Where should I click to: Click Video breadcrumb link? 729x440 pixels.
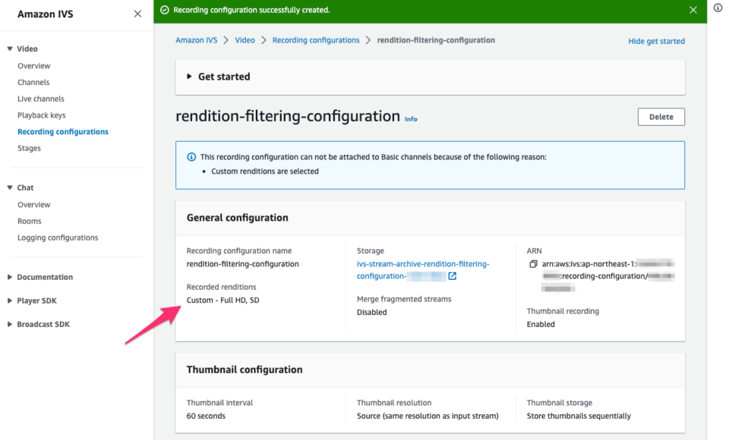(245, 40)
